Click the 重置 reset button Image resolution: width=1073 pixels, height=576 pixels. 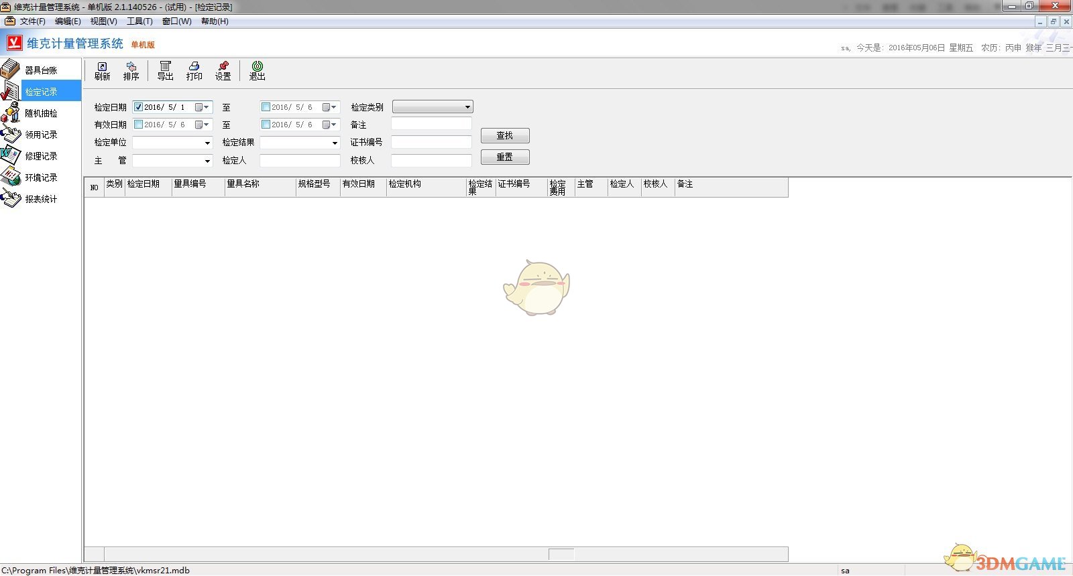click(x=505, y=157)
